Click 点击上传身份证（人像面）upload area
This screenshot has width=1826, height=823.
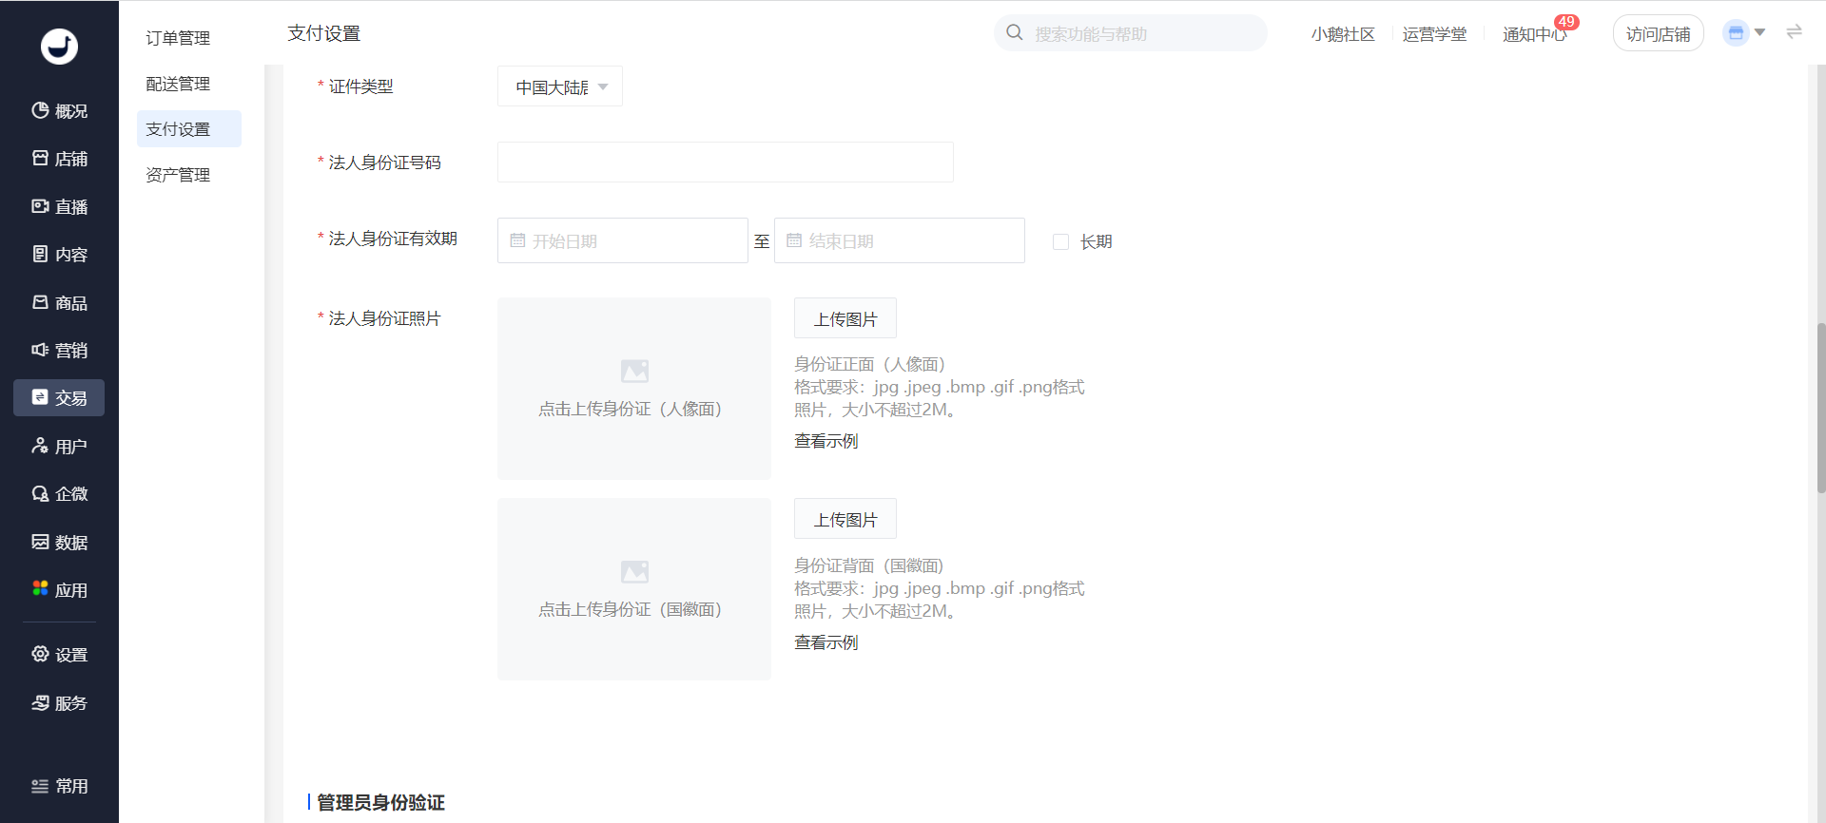[634, 389]
